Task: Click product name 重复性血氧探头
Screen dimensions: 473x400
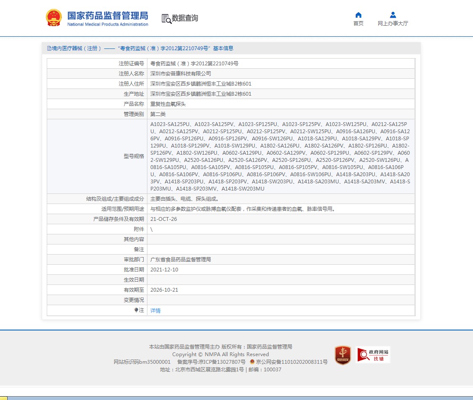Action: [168, 104]
